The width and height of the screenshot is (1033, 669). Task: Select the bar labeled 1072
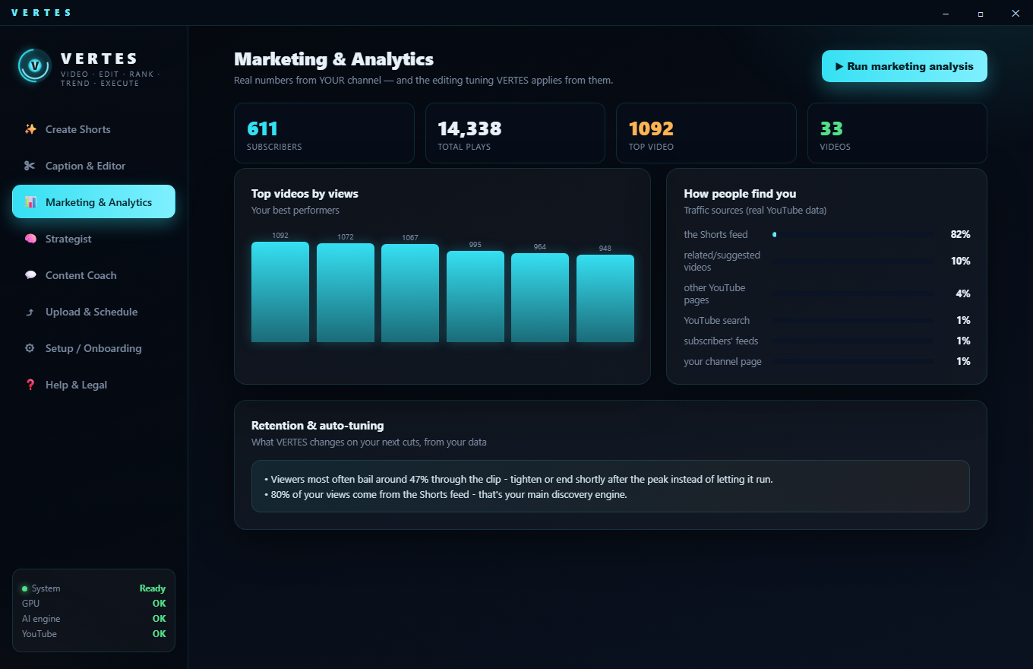pos(346,293)
